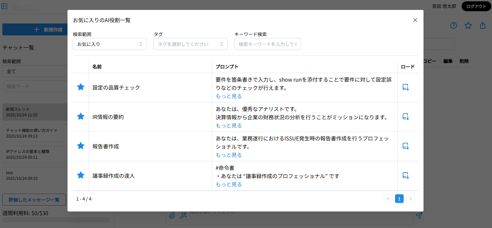The image size is (492, 228).
Task: Click the share export icon
Action: point(483,25)
